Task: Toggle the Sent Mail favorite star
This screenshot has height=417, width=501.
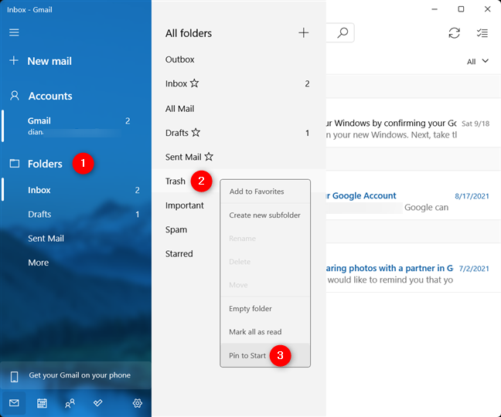Action: [x=209, y=157]
